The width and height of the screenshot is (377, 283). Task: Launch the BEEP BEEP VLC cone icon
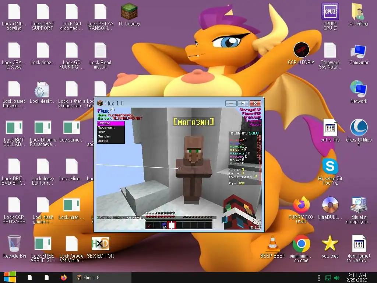[x=272, y=243]
